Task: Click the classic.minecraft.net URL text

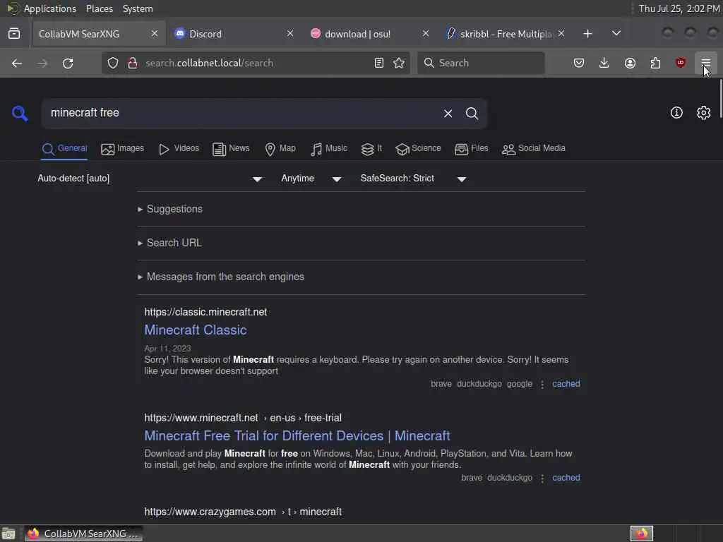Action: [205, 312]
